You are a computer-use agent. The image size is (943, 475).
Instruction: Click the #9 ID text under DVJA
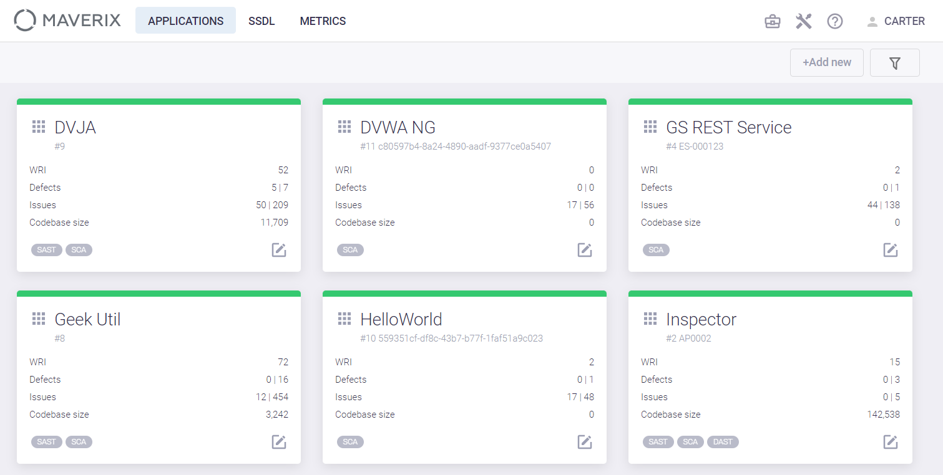[60, 146]
